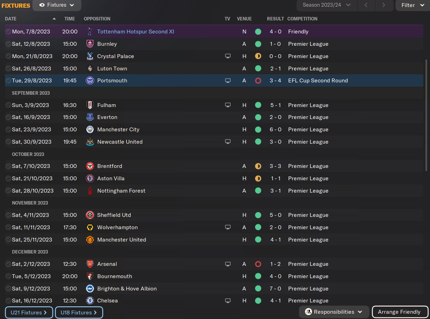This screenshot has height=319, width=430.
Task: Expand the Filter dropdown
Action: (412, 5)
